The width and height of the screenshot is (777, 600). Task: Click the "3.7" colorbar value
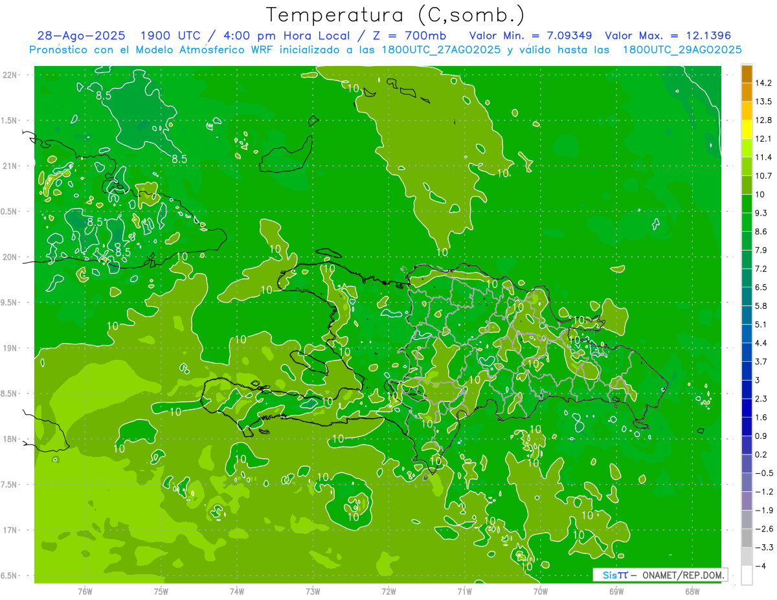[x=761, y=362]
